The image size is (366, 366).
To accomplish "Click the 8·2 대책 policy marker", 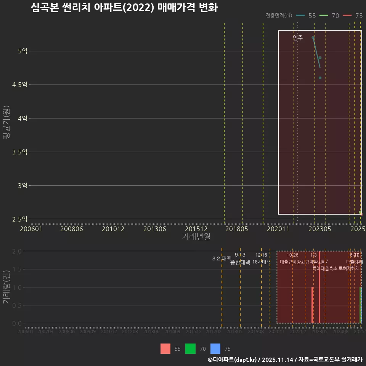I will pyautogui.click(x=222, y=258).
